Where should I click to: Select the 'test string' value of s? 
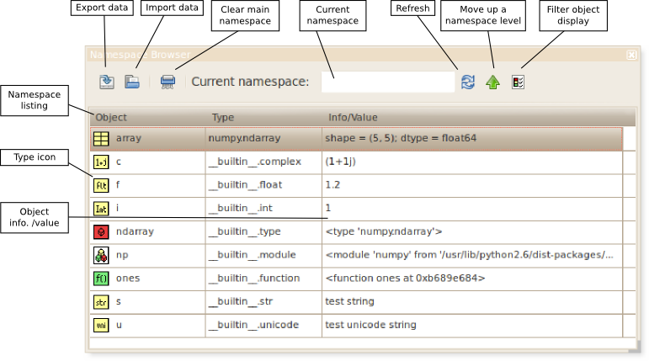(349, 301)
